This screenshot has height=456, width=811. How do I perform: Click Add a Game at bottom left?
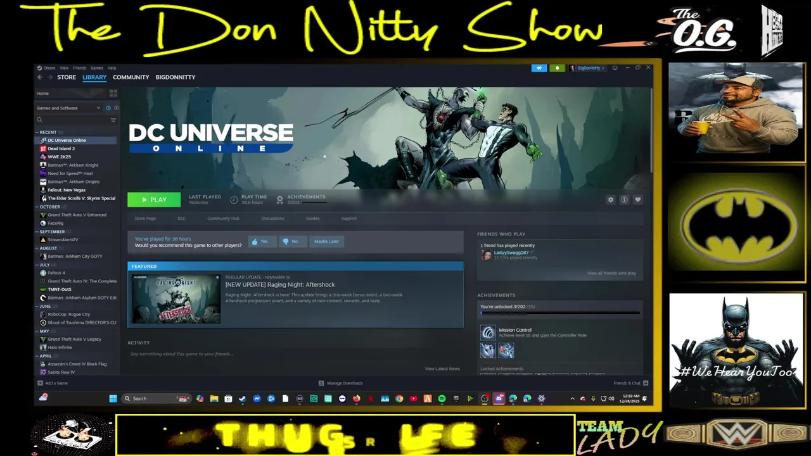coord(53,383)
